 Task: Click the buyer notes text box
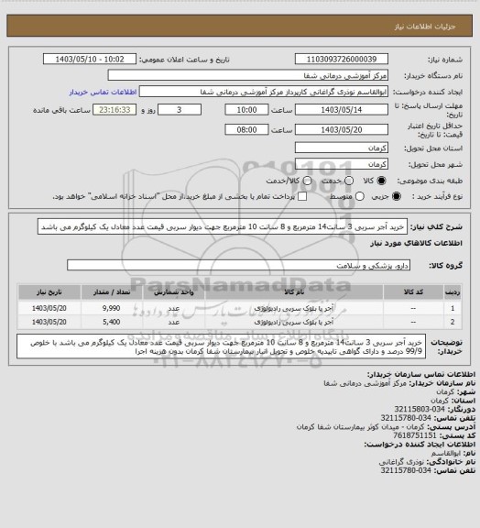point(221,346)
